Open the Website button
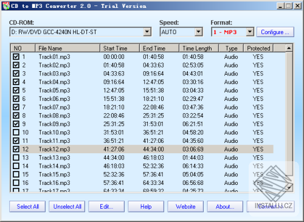 (x=185, y=207)
